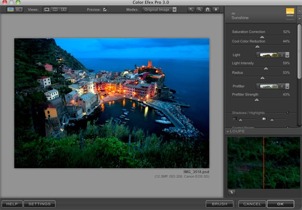
Task: Toggle the Preview checkbox
Action: 105,9
